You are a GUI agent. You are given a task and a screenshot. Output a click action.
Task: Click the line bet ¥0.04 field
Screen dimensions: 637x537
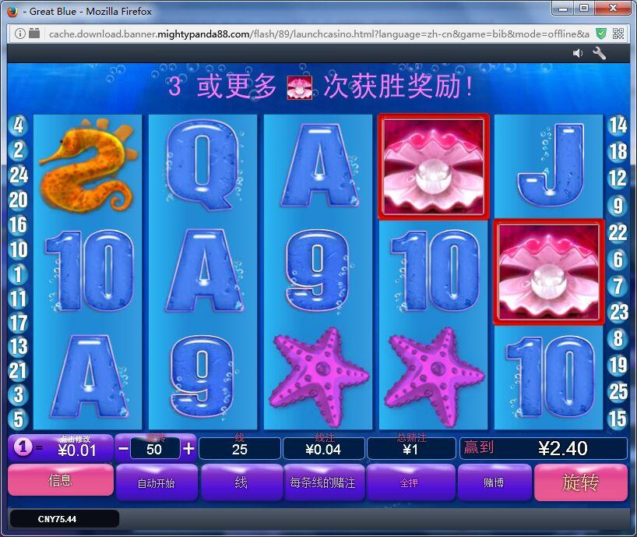point(324,449)
